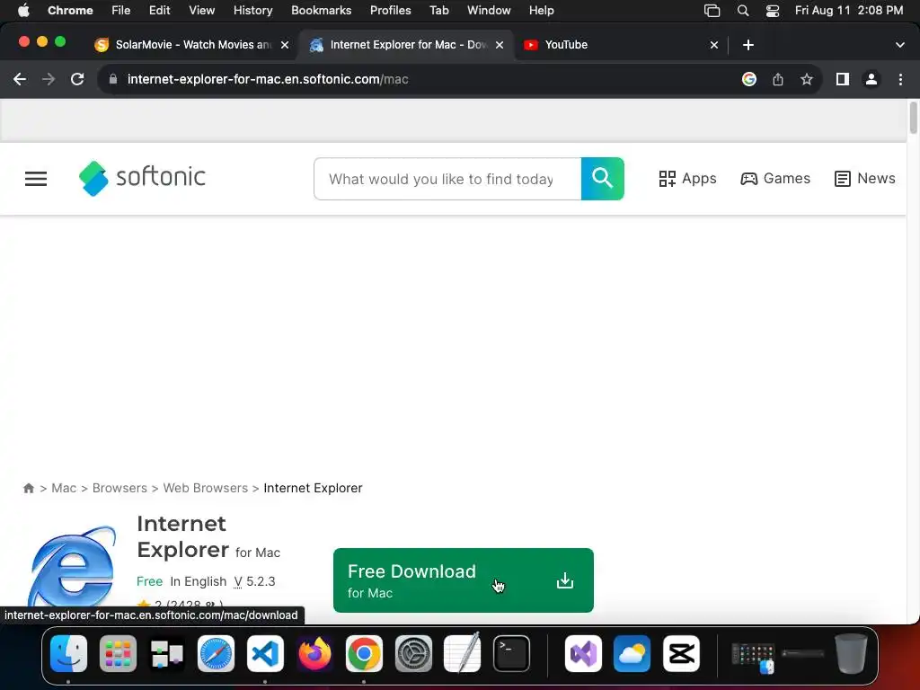The height and width of the screenshot is (690, 920).
Task: Expand the tab search dropdown chevron
Action: pos(900,45)
